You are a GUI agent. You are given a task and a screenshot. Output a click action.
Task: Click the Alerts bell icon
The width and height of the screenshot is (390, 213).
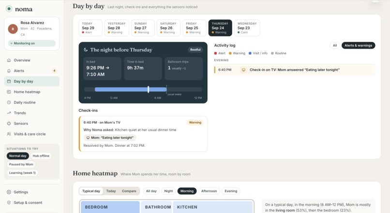pyautogui.click(x=9, y=71)
